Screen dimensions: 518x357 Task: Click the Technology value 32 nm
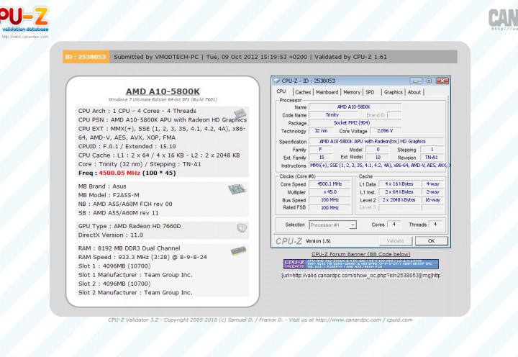point(321,131)
